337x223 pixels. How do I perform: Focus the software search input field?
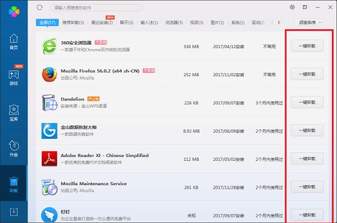(97, 8)
